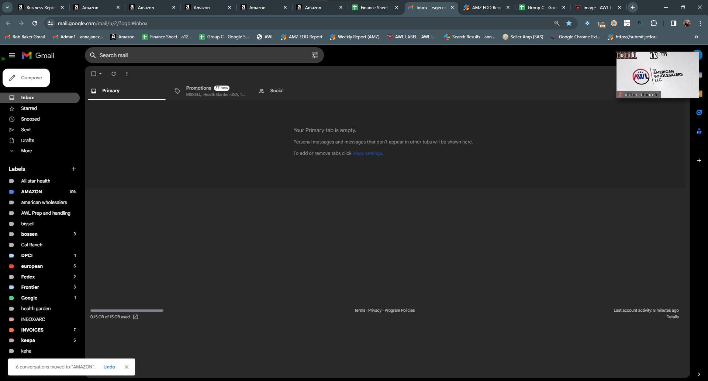The height and width of the screenshot is (381, 708).
Task: View site information icon in address bar
Action: [x=51, y=23]
